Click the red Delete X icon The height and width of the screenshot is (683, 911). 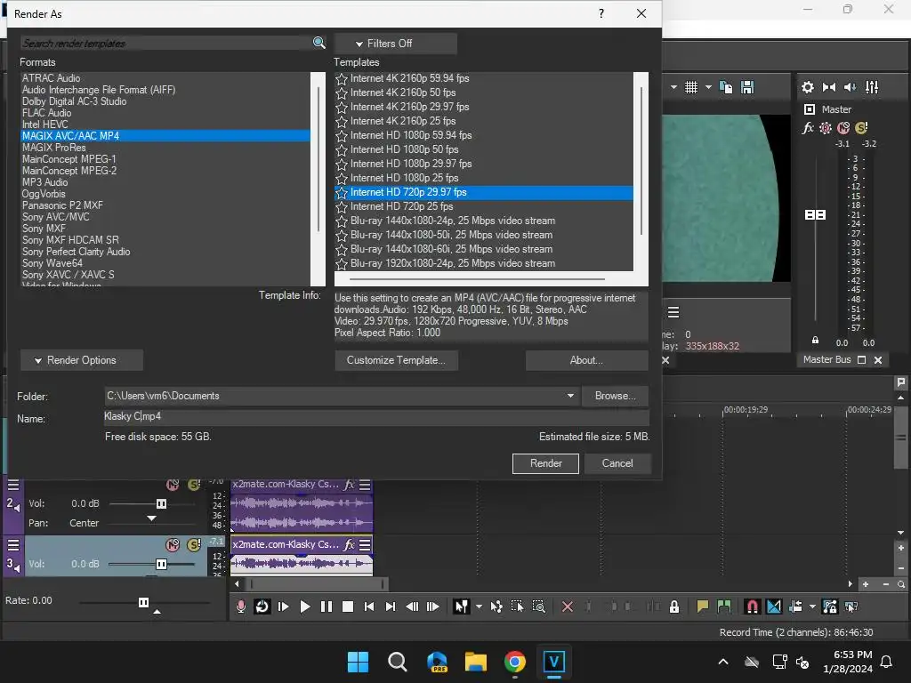point(568,607)
